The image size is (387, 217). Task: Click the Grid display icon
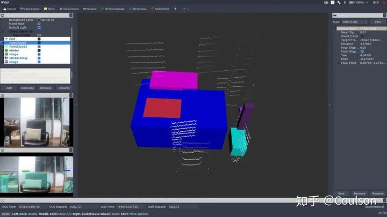[6, 39]
